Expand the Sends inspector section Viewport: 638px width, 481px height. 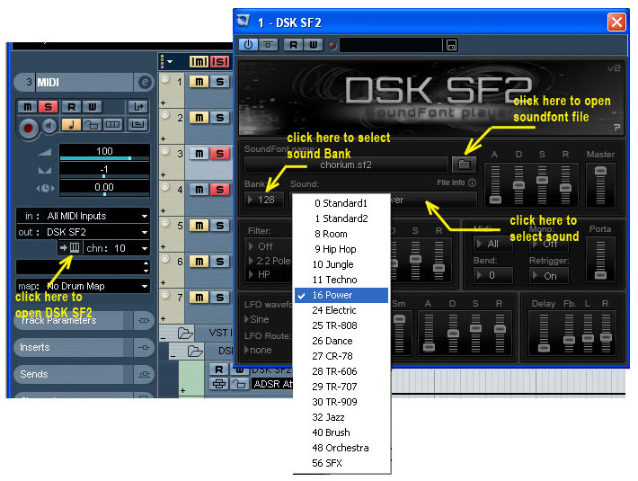coord(84,374)
